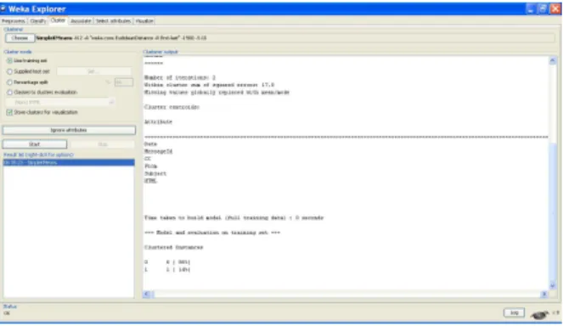Open the Cluster tab

click(x=58, y=20)
